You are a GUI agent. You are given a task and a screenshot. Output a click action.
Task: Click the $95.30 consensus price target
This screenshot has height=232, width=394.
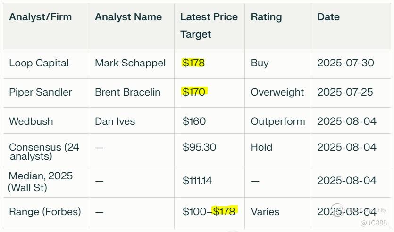tap(199, 147)
